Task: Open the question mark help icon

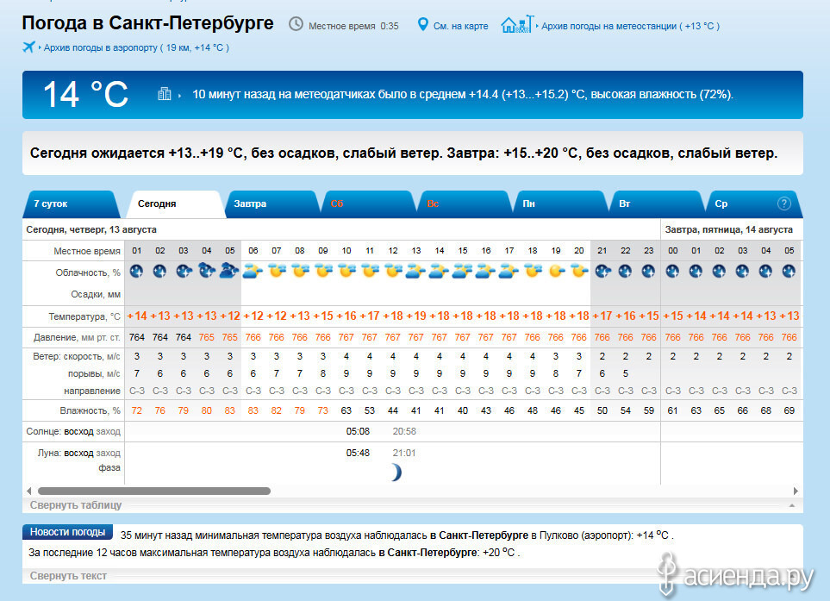Action: click(784, 203)
